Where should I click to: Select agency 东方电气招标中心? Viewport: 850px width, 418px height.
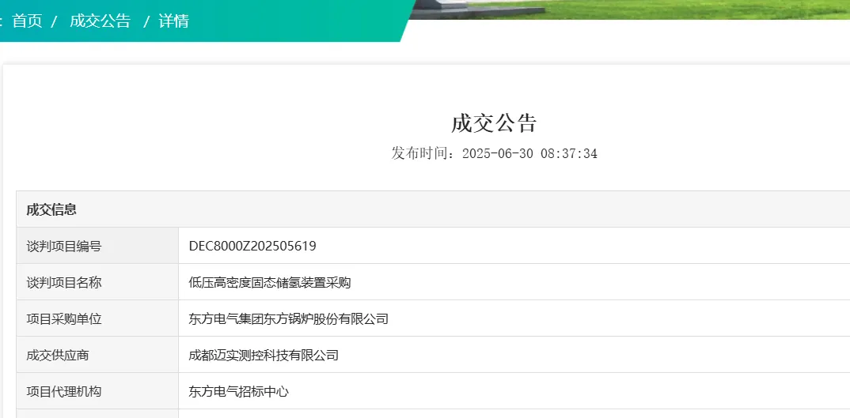(238, 391)
